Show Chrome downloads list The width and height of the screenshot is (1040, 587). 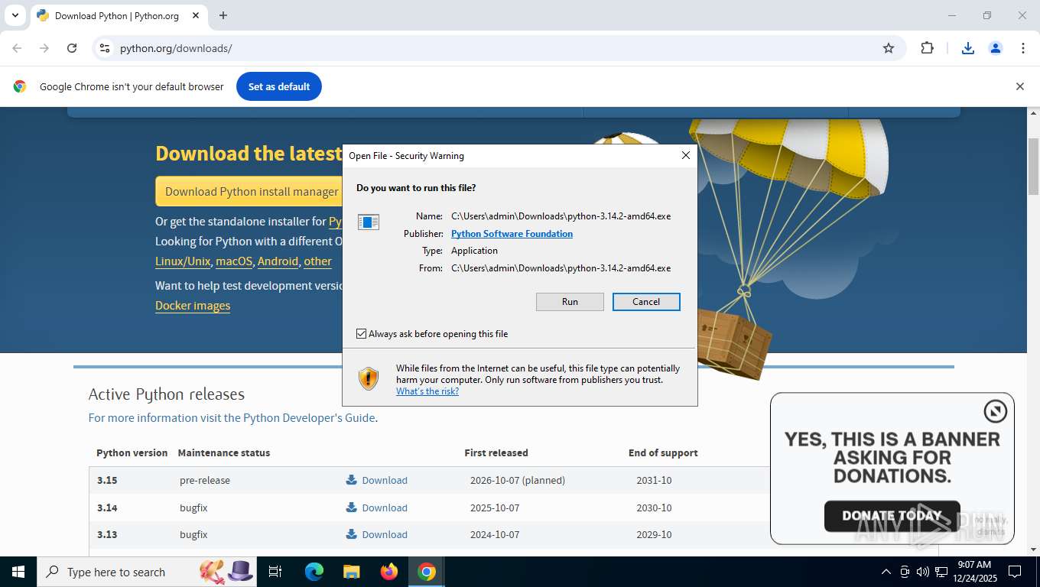click(968, 48)
